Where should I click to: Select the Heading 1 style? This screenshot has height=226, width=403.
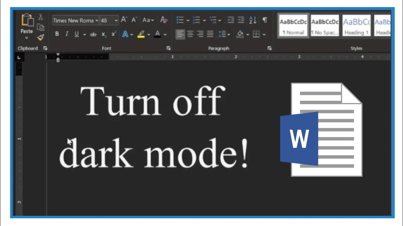click(x=356, y=25)
